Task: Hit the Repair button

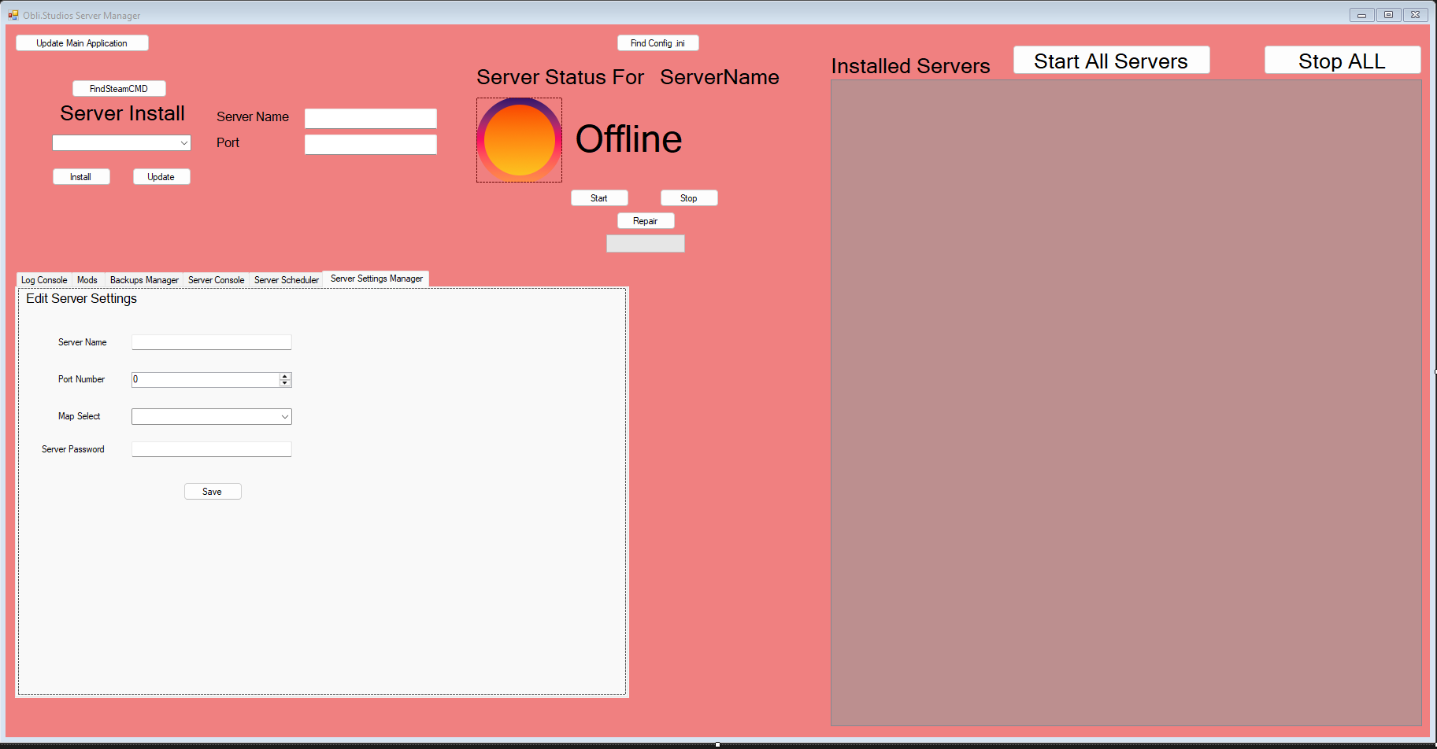Action: click(646, 221)
